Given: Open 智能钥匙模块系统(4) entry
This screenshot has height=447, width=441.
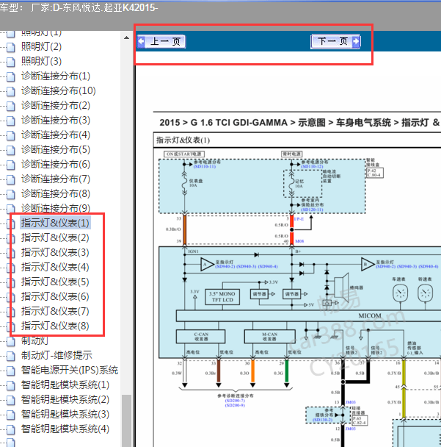Looking at the screenshot, I should point(65,429).
